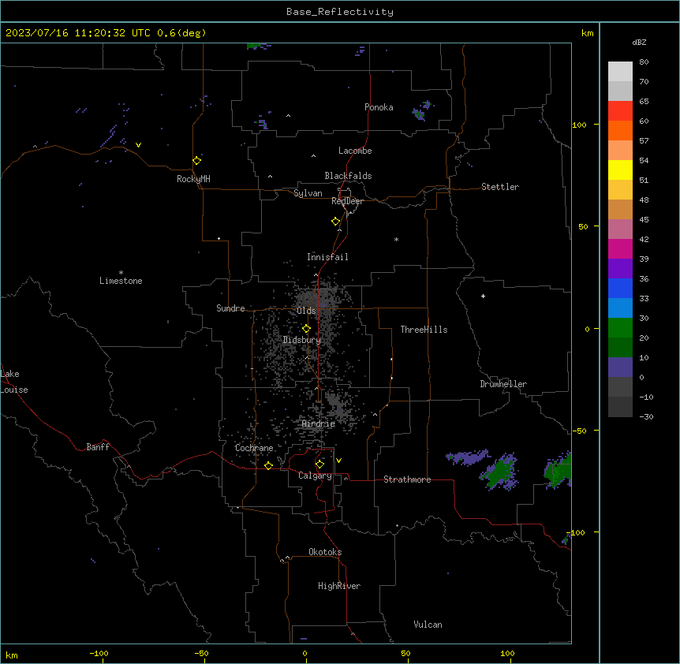
Task: Click the magenta swatch between 42 and 39 dBZ
Action: click(620, 248)
